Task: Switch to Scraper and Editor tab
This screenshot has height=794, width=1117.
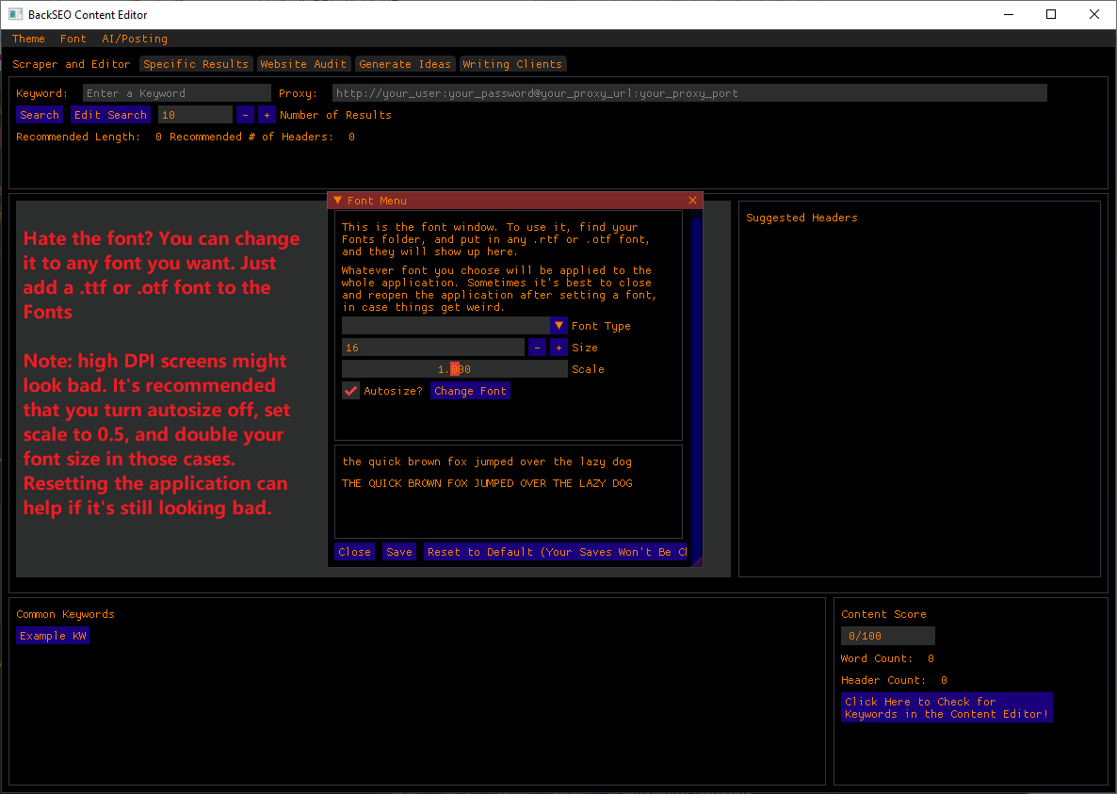Action: [72, 64]
